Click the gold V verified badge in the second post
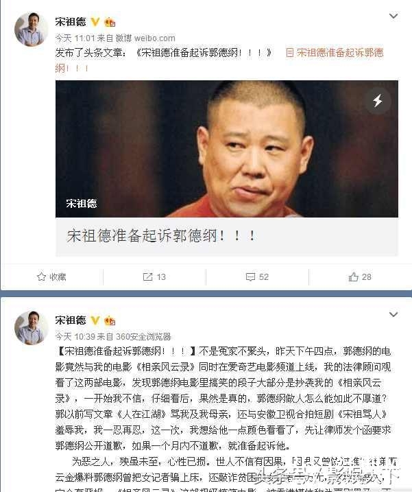The image size is (412, 492). click(95, 320)
